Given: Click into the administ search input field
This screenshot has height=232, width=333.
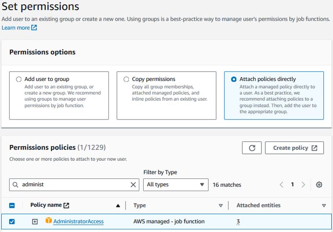Looking at the screenshot, I should coord(74,185).
